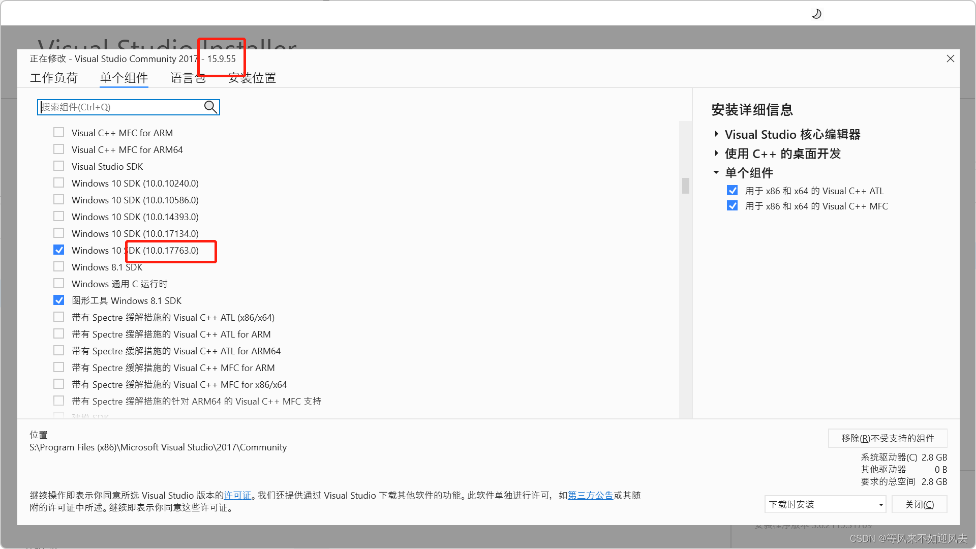Check Windows 10 SDK (10.0.17134.0)
Screen dimensions: 976x549
click(x=59, y=233)
